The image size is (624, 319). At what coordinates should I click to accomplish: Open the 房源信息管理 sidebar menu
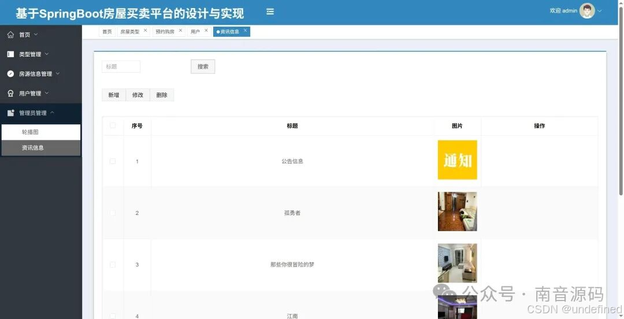[x=41, y=73]
